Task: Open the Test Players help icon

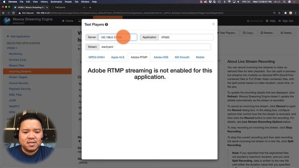Action: pyautogui.click(x=107, y=24)
